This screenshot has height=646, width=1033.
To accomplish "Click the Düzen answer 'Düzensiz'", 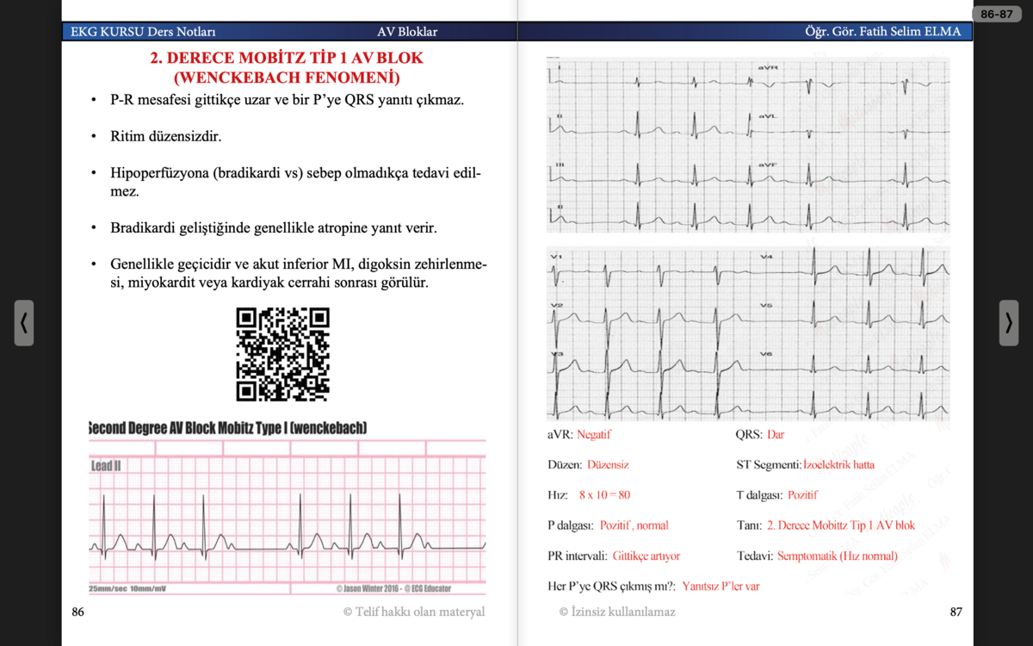I will pos(608,464).
